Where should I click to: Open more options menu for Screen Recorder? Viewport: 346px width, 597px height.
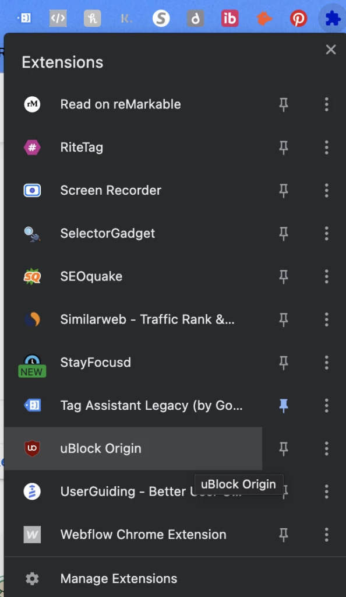tap(327, 191)
